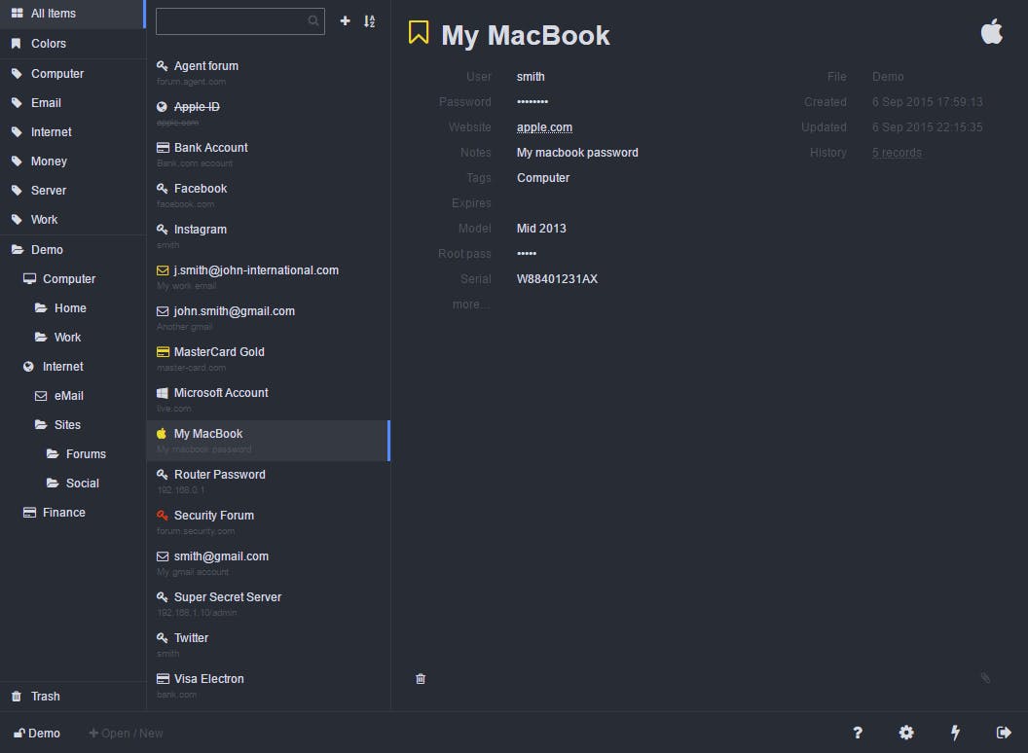Click the add new entry plus icon
Viewport: 1028px width, 753px height.
[345, 21]
